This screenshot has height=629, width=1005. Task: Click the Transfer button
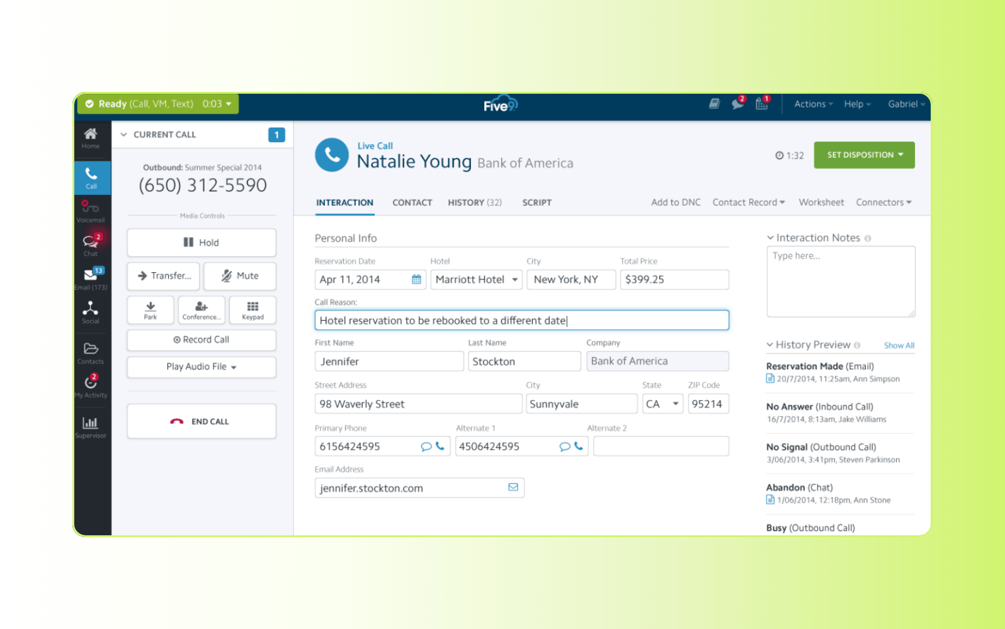coord(164,276)
